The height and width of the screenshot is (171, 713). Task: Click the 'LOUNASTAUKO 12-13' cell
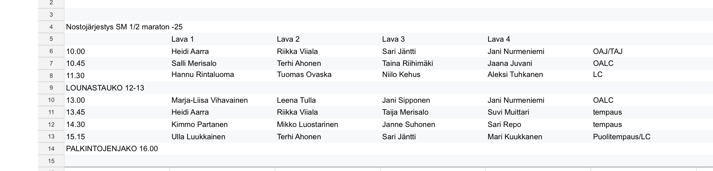(105, 88)
